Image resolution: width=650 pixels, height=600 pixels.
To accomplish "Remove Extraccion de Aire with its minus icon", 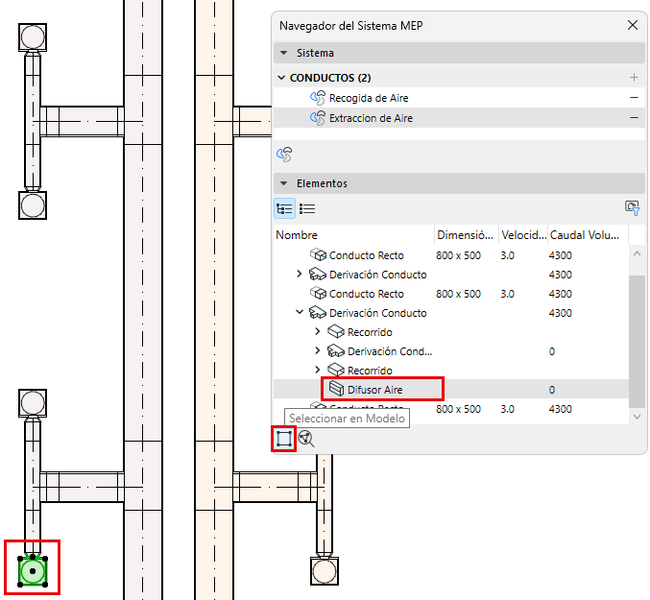I will pos(634,118).
